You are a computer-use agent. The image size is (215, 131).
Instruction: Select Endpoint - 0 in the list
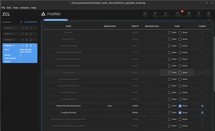9,28
